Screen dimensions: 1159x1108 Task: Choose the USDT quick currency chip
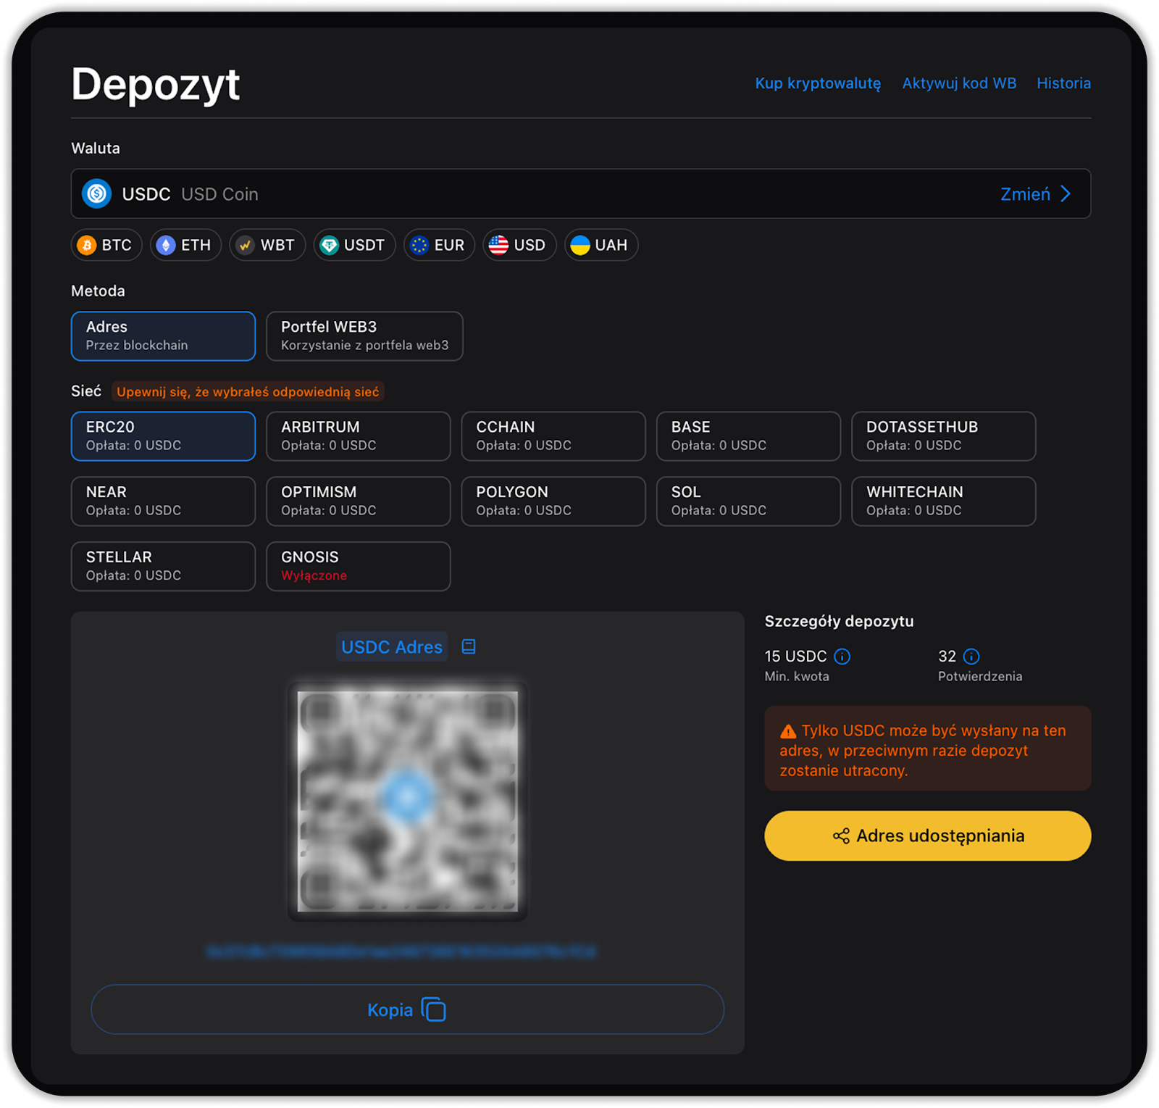(353, 245)
